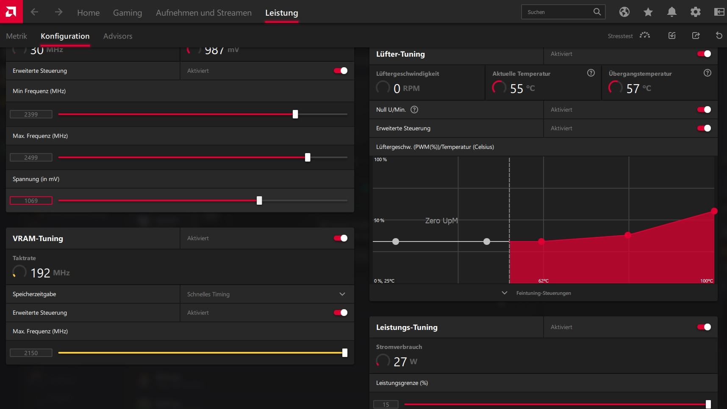The width and height of the screenshot is (727, 409).
Task: Go back with the left arrow icon
Action: tap(35, 12)
